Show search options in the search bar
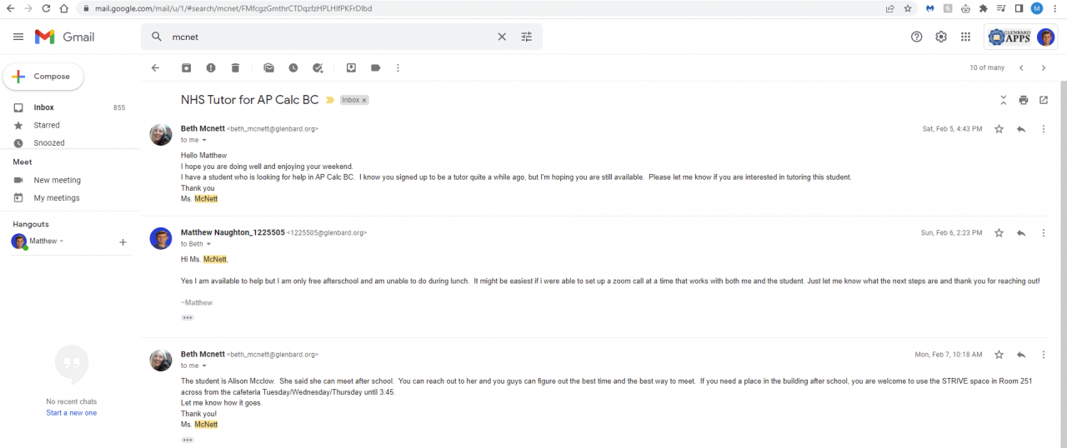 527,37
